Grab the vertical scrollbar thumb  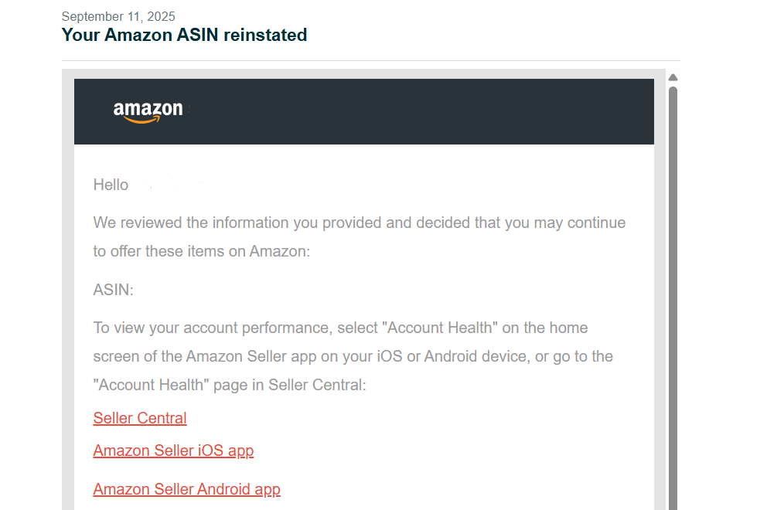point(673,294)
